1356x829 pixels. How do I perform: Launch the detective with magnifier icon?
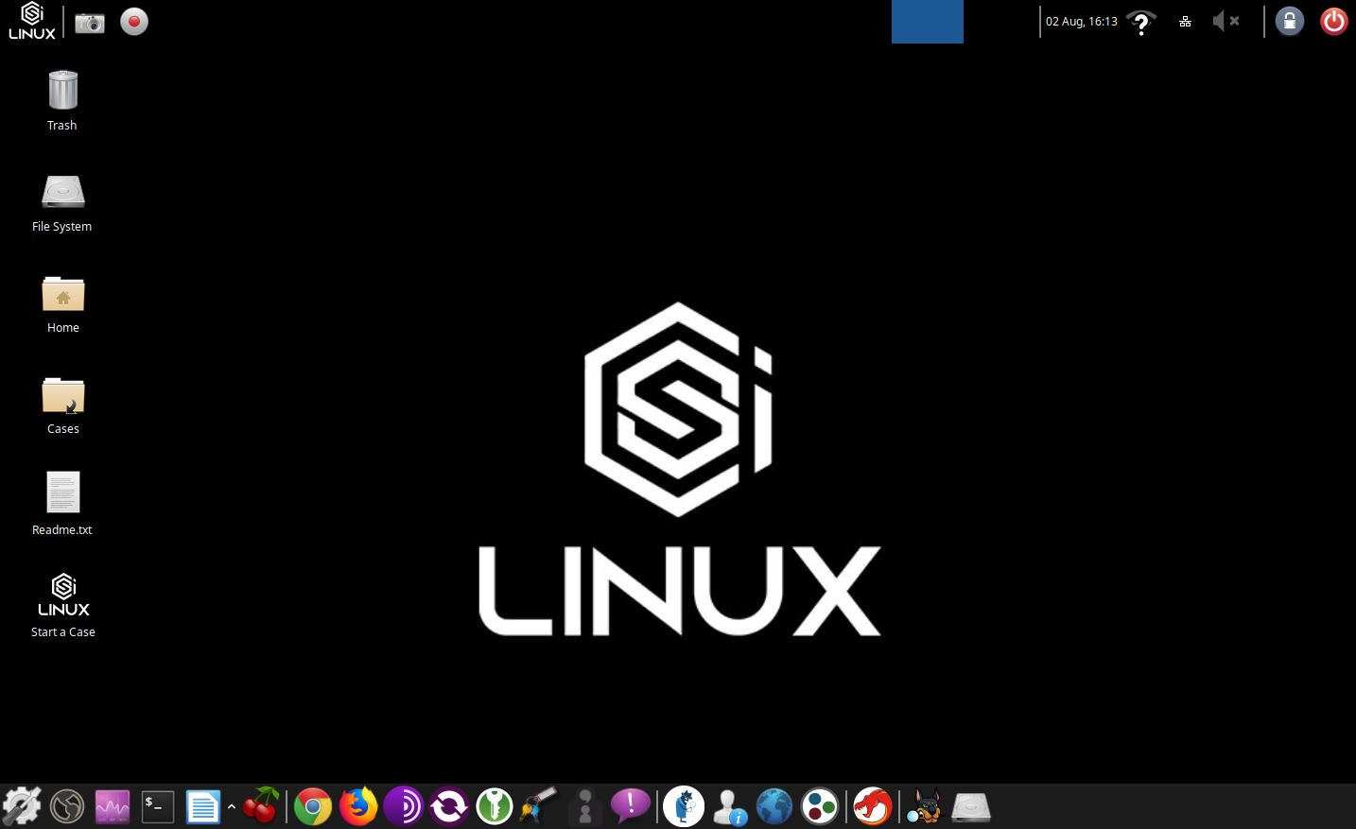coord(684,806)
